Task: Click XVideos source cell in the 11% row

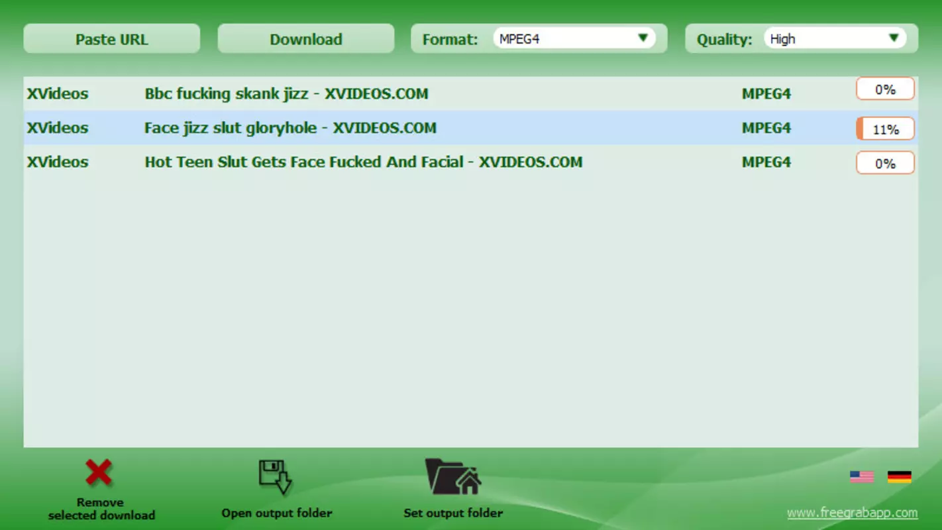Action: [57, 128]
